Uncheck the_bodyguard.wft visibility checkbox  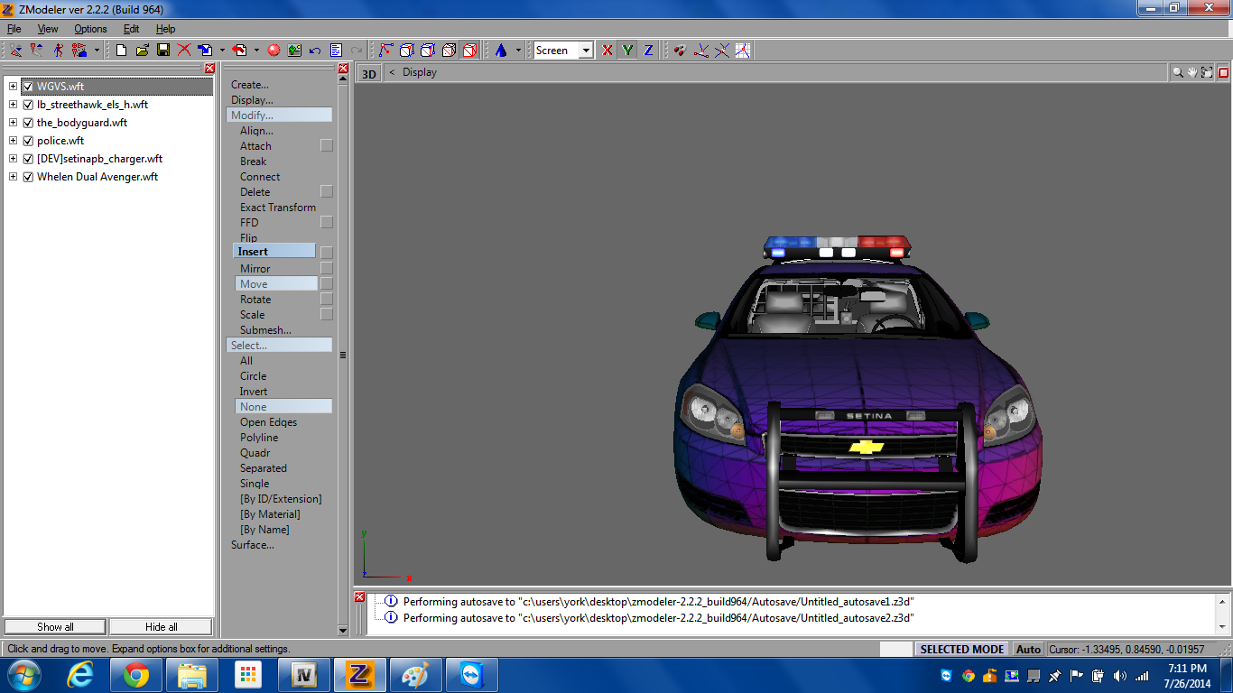[28, 123]
